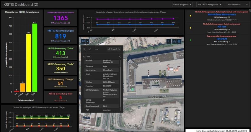Click the yellow status dot beside AK-Test list entry

coord(190,28)
